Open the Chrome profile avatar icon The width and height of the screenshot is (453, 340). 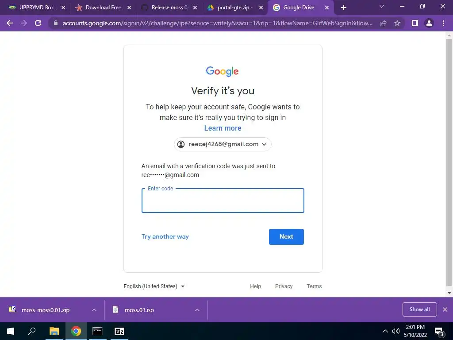pyautogui.click(x=429, y=23)
